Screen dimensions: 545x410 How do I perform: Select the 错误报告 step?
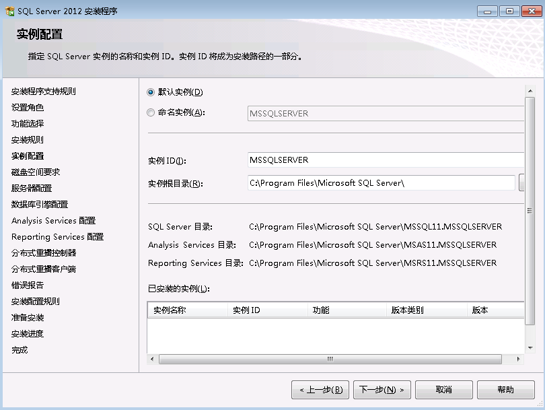(x=28, y=285)
